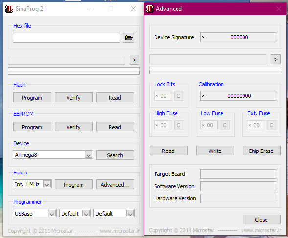Click the arrow button beside Advanced status bar
Screen dimensions: 288x238
[x=276, y=59]
